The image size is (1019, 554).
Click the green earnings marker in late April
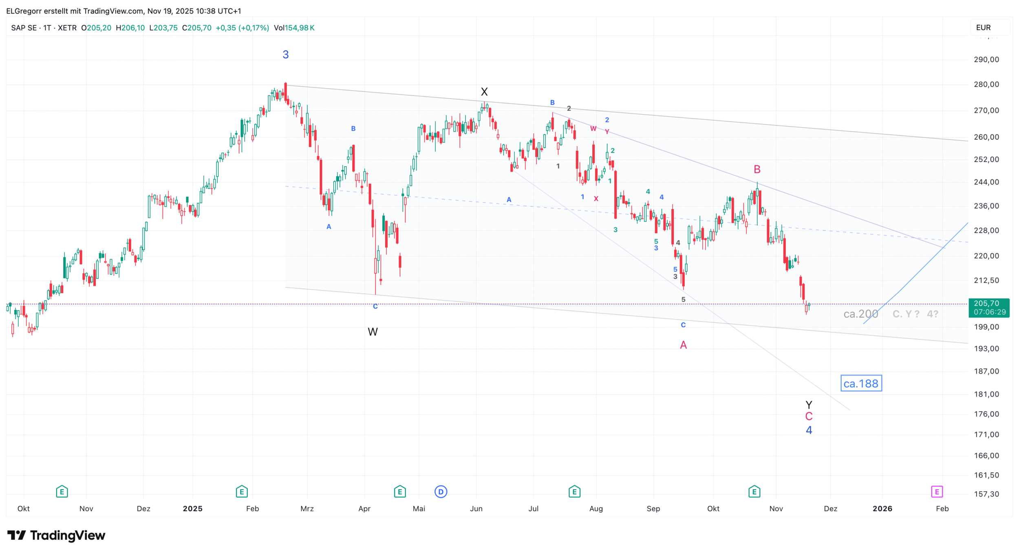tap(400, 492)
